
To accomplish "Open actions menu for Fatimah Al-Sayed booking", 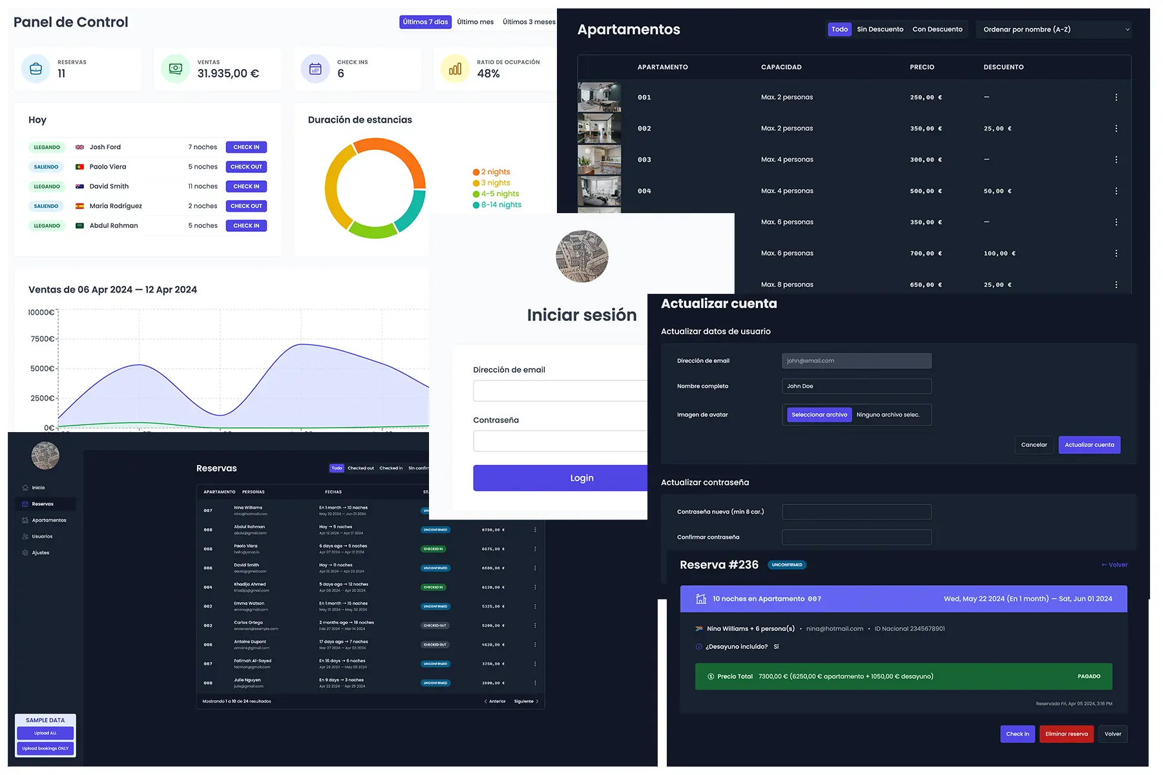I will (x=535, y=664).
